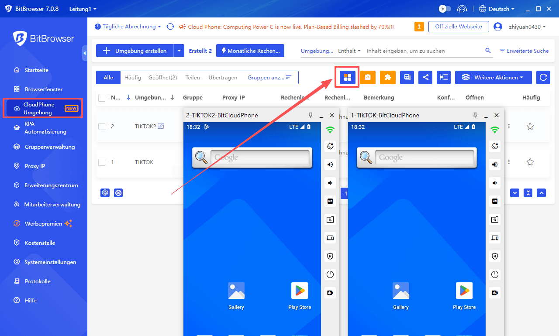This screenshot has height=336, width=559.
Task: Pin the 1-TIKTOK-BitCloudPhone window
Action: (x=475, y=115)
